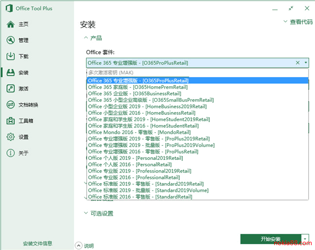Choose Office 家庭和学生版 2019

198,119
